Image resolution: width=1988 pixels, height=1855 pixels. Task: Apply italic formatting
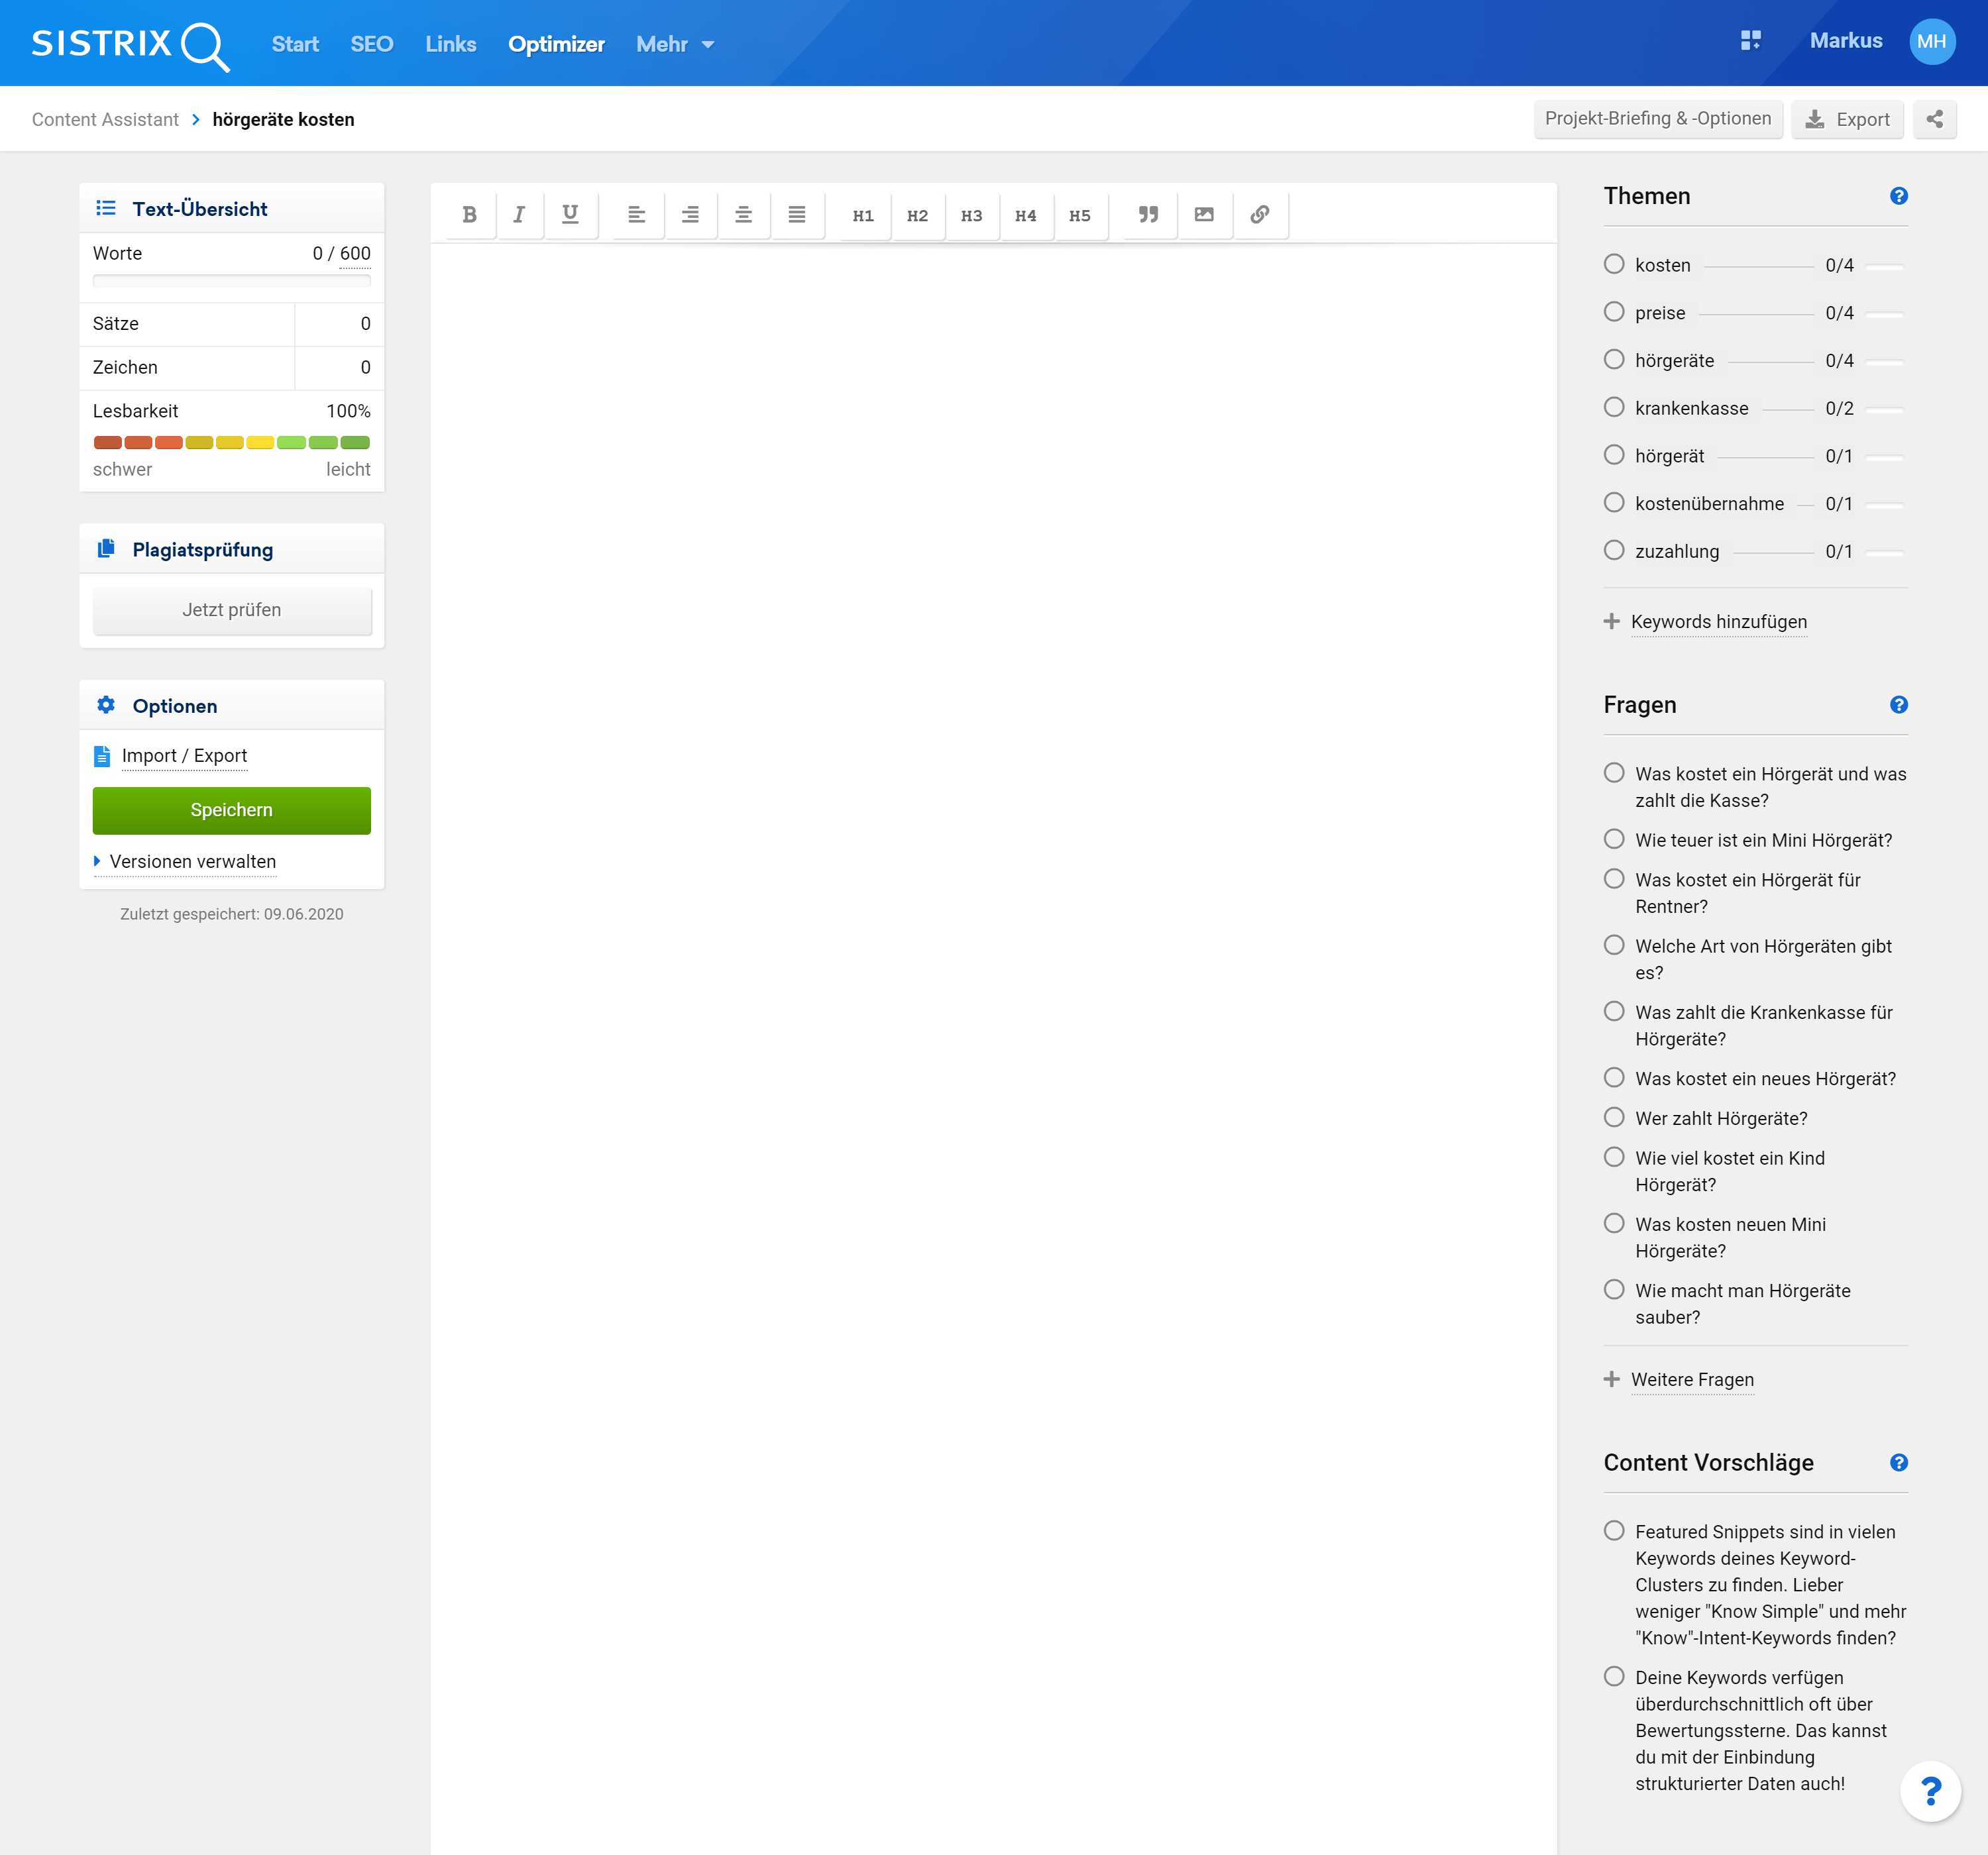tap(518, 215)
